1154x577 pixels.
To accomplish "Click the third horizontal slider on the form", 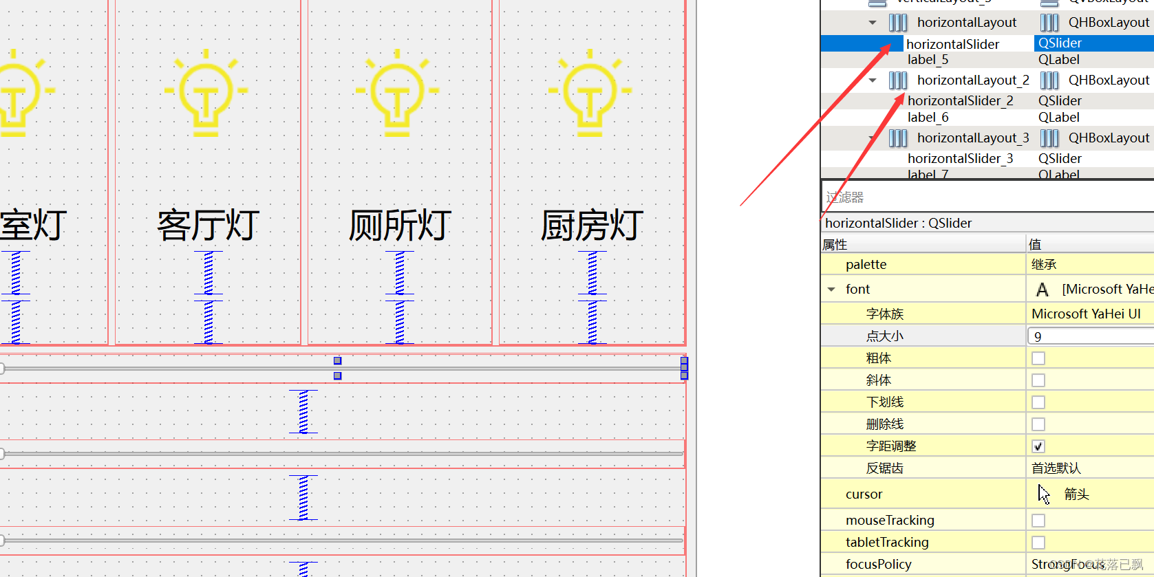I will 342,541.
